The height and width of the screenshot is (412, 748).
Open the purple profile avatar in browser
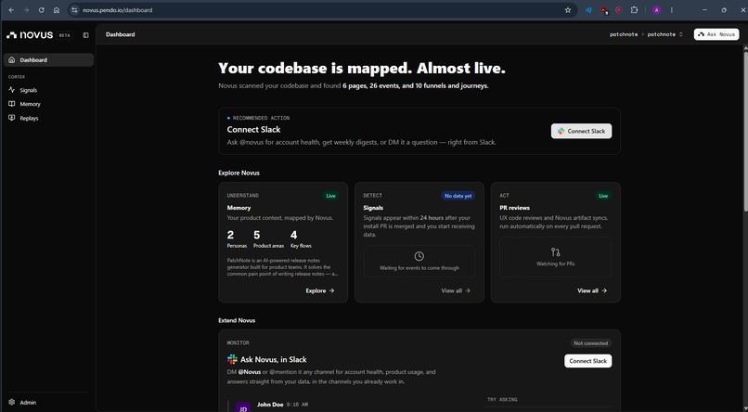click(656, 10)
